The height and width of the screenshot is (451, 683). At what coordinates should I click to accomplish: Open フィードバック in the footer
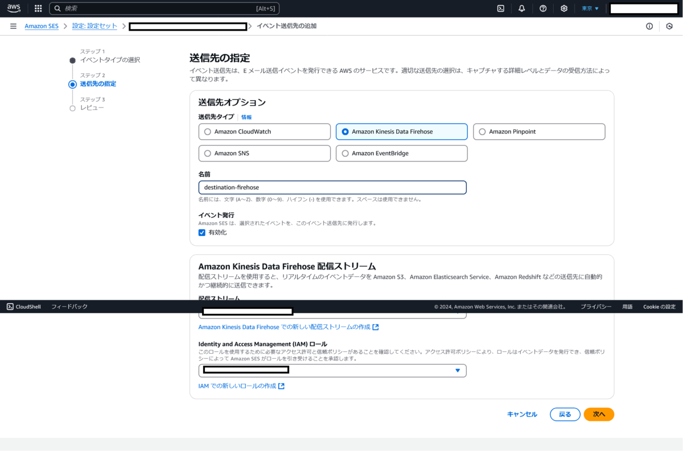tap(69, 307)
